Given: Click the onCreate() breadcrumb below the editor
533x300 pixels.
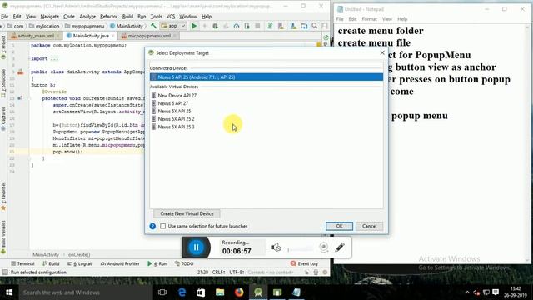Looking at the screenshot, I should 79,254.
